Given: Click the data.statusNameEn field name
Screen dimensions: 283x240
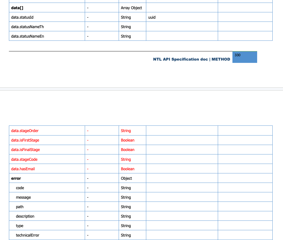Looking at the screenshot, I should [27, 36].
